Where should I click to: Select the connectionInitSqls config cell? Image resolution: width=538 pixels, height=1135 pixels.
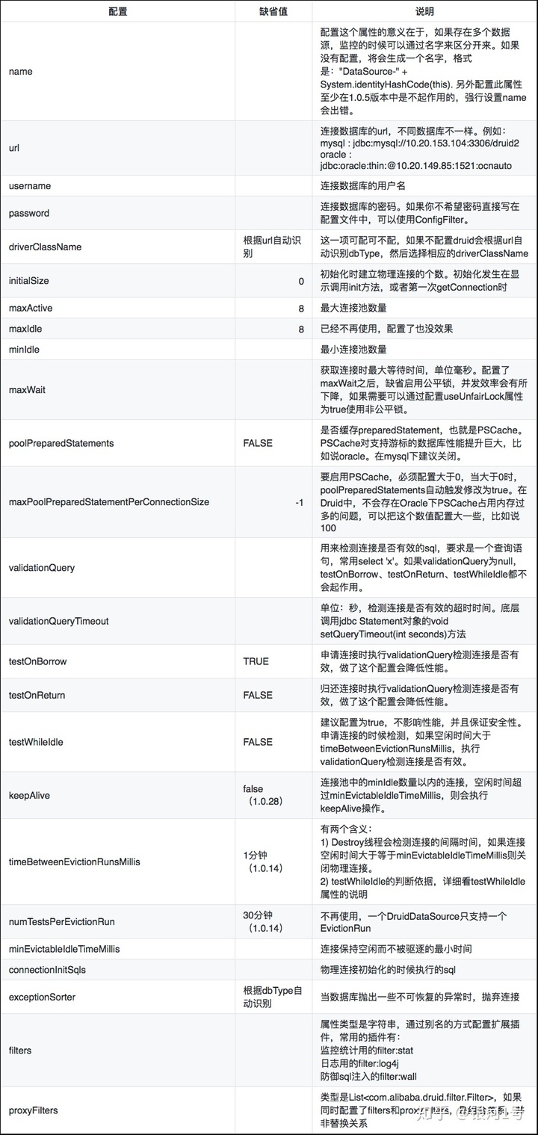(117, 969)
